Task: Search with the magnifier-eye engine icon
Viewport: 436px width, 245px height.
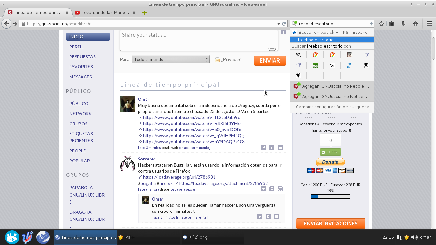Action: coord(298,55)
